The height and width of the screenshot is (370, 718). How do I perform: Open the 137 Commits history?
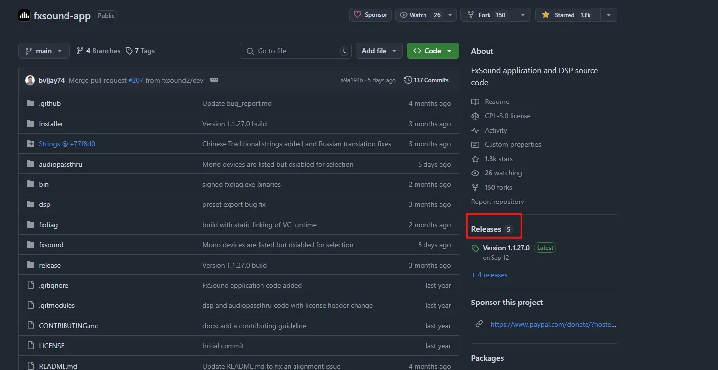426,80
